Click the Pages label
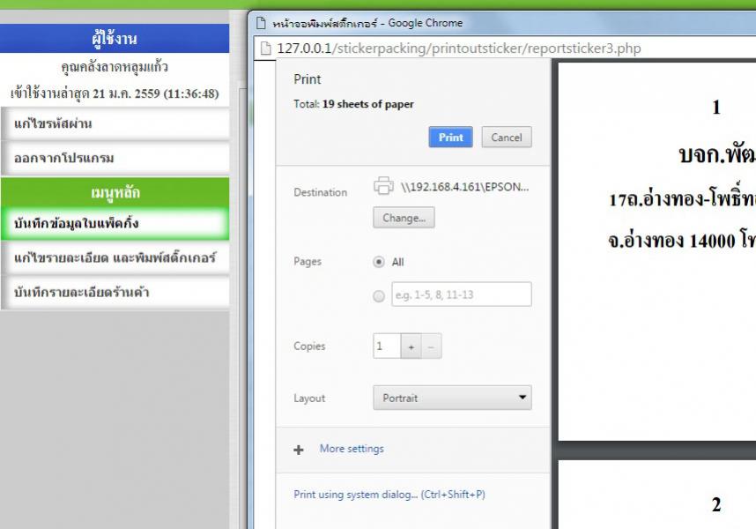 308,261
